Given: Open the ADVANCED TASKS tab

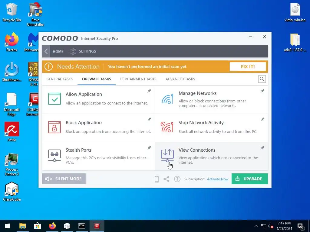Looking at the screenshot, I should pos(180,79).
